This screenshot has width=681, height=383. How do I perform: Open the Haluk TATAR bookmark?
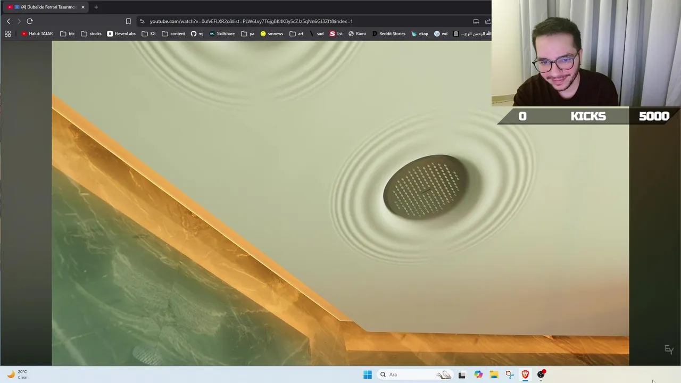coord(37,34)
